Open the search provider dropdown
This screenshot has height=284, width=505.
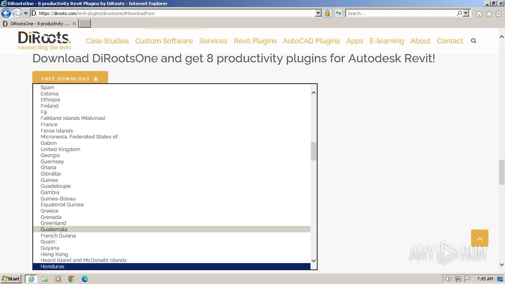click(466, 13)
